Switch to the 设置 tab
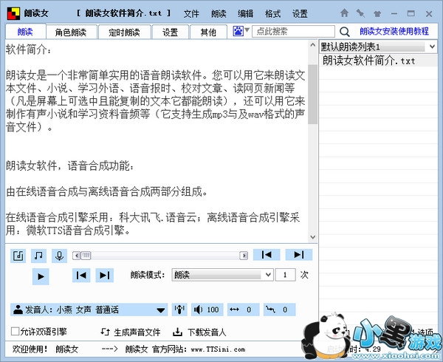443x362 pixels. [x=171, y=33]
